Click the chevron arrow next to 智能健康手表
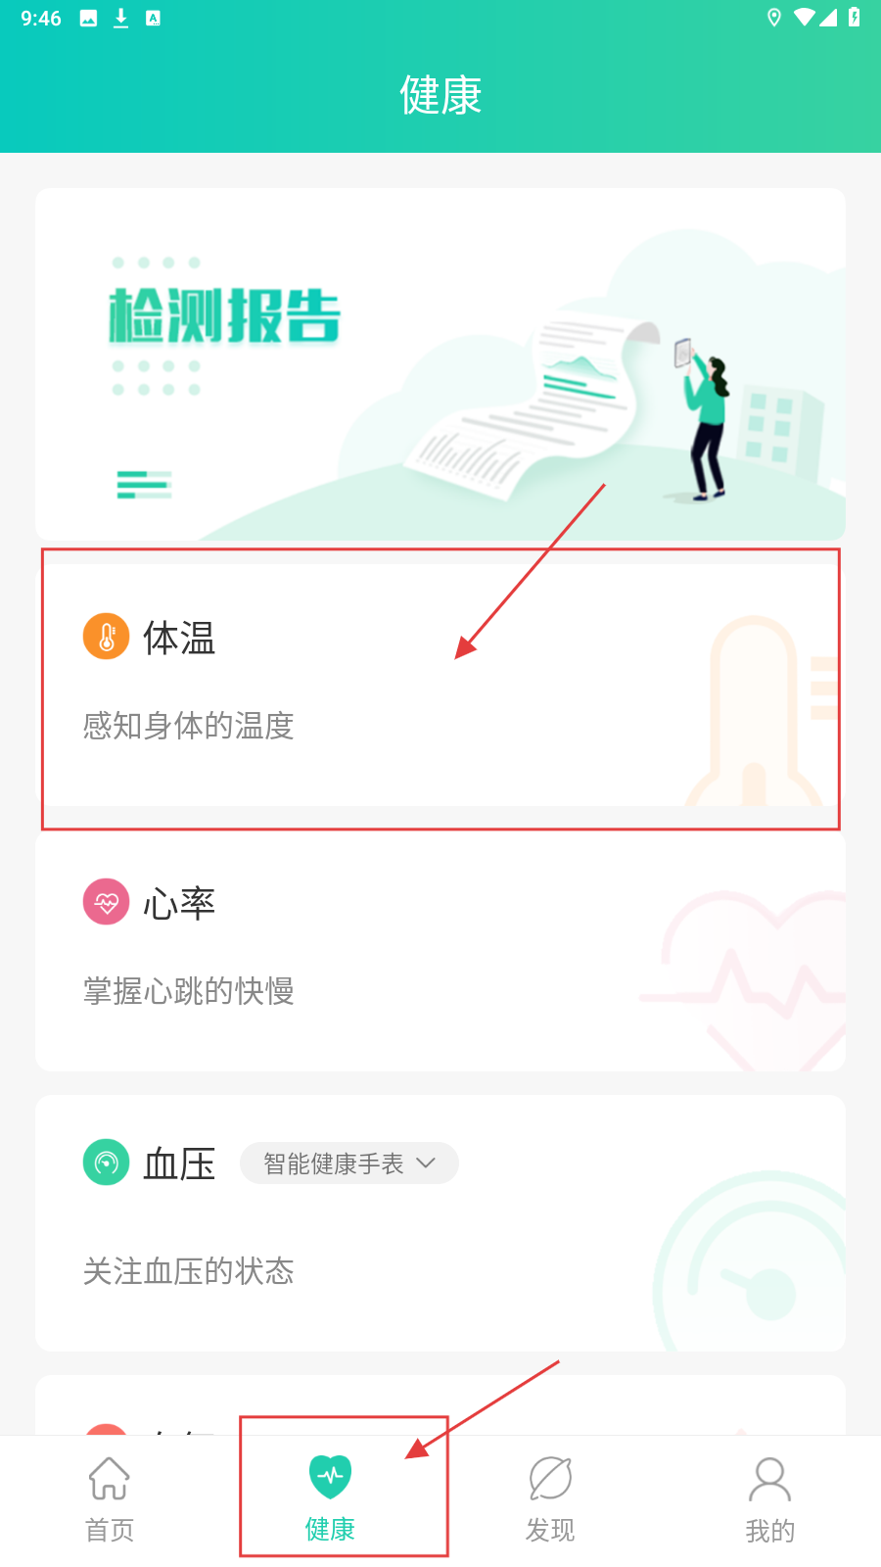 426,1163
